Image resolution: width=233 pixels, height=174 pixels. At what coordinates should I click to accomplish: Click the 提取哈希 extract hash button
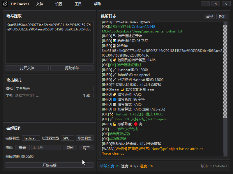click(72, 68)
